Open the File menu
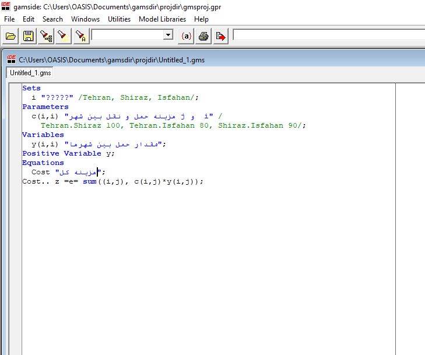 click(x=9, y=19)
